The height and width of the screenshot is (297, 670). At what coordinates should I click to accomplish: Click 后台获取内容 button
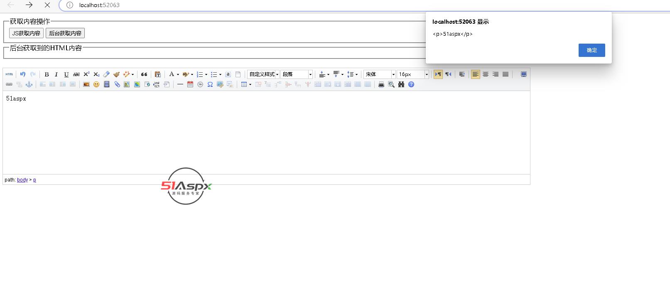point(65,33)
